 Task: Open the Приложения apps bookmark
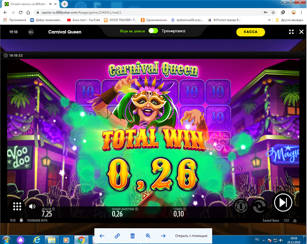point(15,20)
